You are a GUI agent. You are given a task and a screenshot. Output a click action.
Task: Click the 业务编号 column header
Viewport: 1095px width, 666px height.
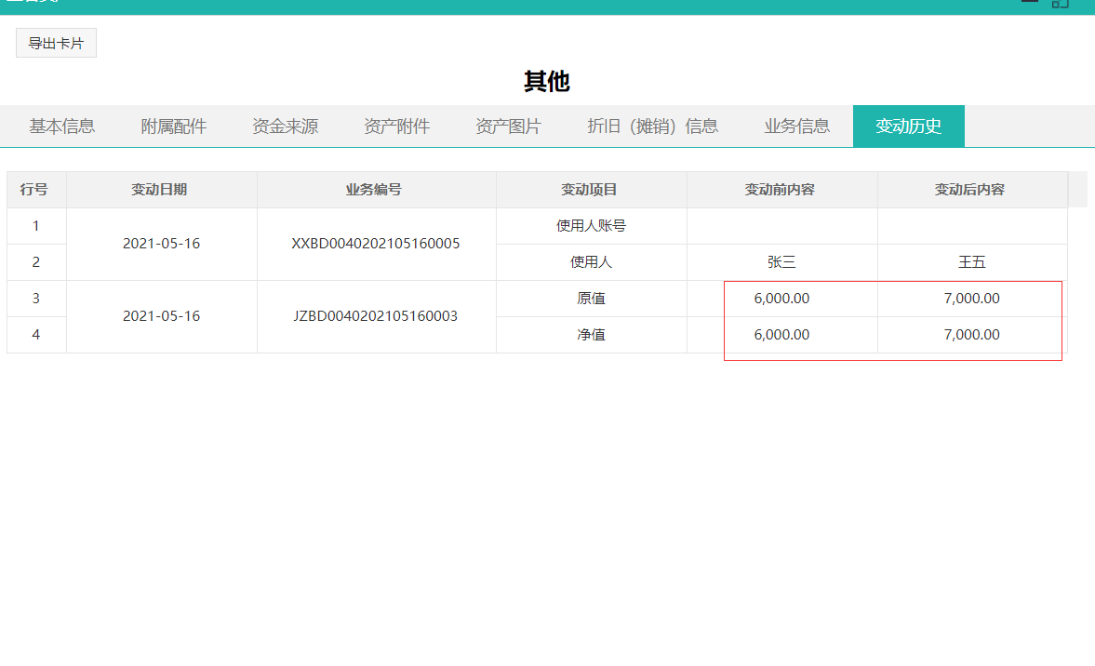[x=377, y=190]
